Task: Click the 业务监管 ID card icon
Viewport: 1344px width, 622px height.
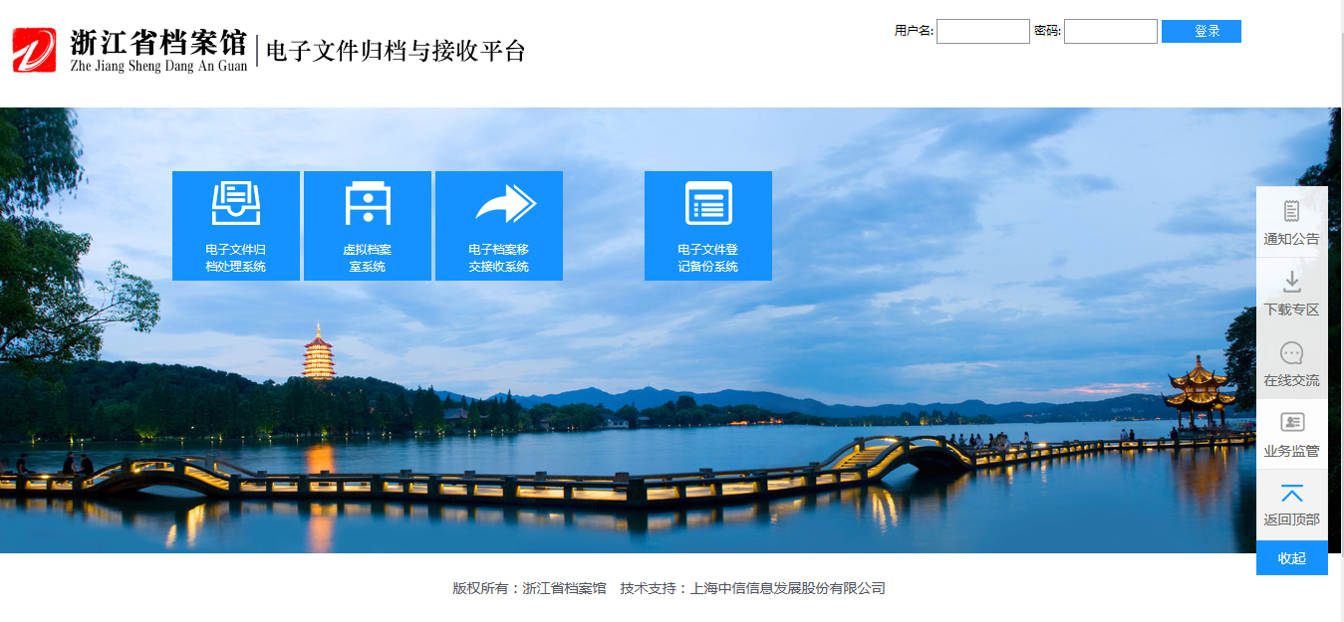Action: coord(1291,423)
